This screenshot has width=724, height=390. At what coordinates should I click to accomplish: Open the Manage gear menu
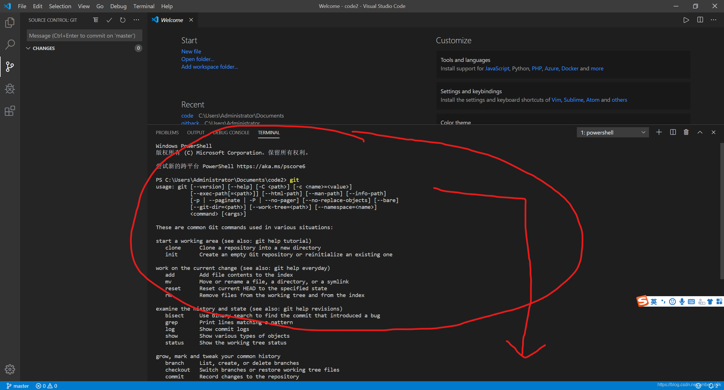point(10,369)
